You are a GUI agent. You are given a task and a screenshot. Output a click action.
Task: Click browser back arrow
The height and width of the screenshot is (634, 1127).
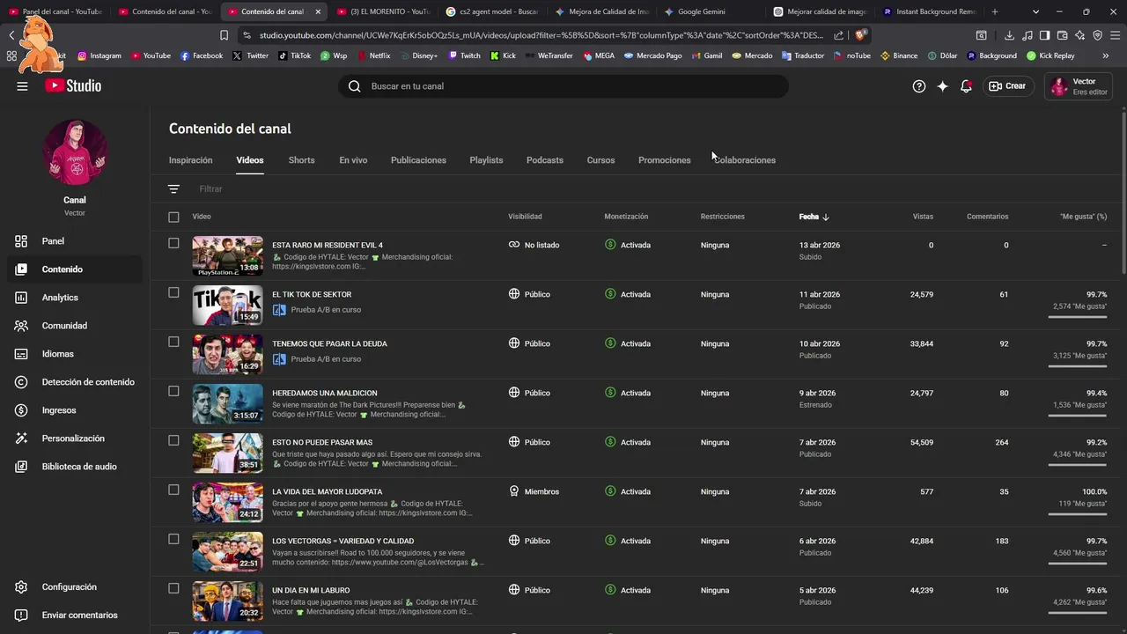click(11, 35)
